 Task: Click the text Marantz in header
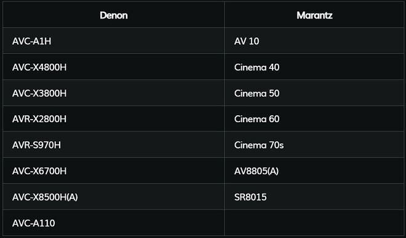click(x=314, y=15)
